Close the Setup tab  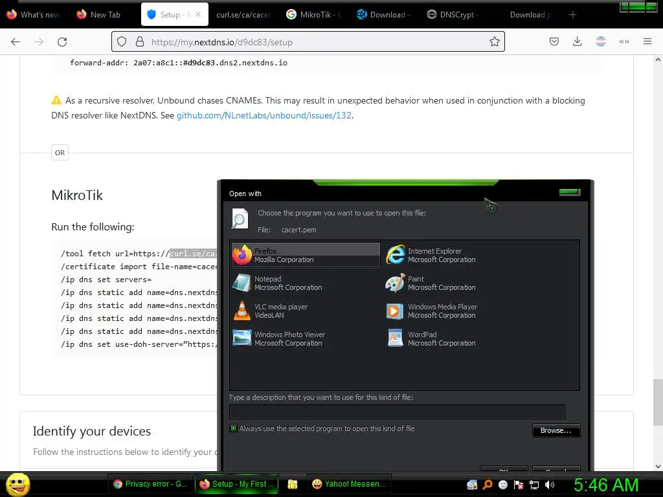[x=198, y=14]
